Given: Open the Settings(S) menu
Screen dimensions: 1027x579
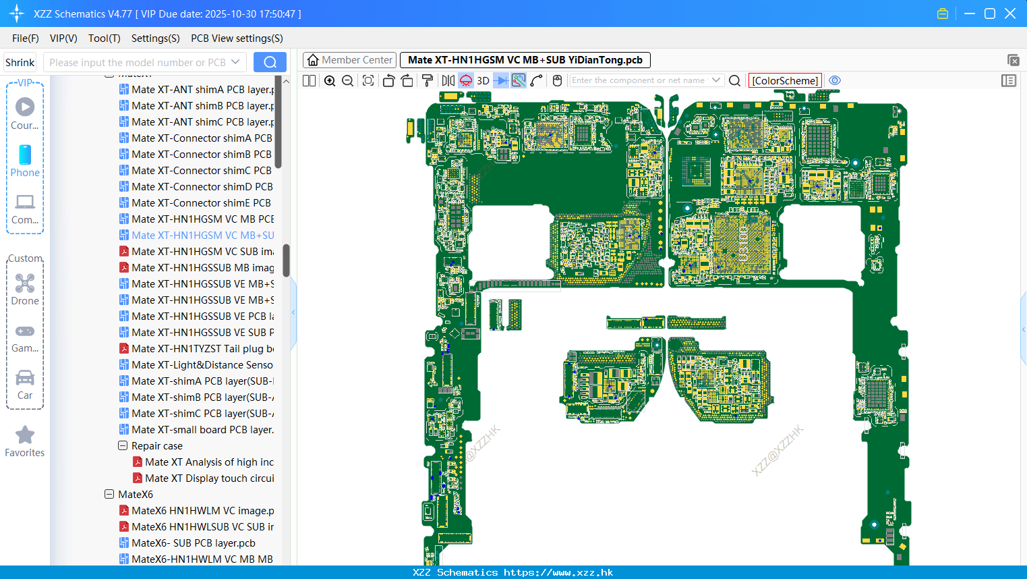Looking at the screenshot, I should pyautogui.click(x=156, y=38).
